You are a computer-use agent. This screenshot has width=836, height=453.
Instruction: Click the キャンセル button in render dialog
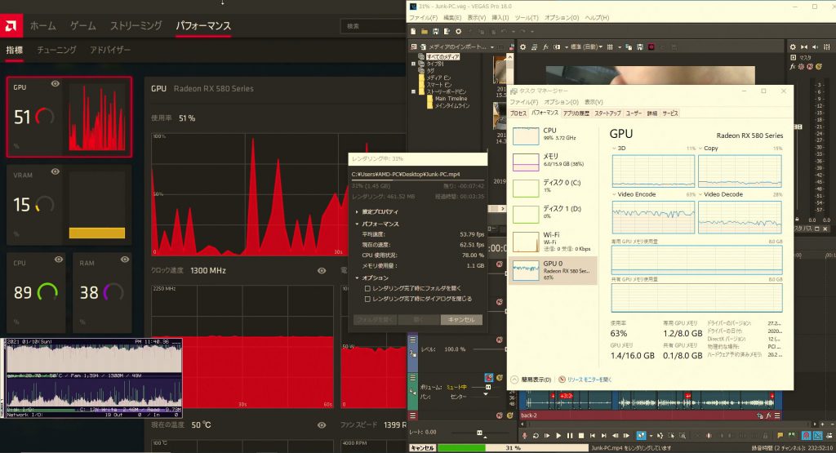coord(461,319)
